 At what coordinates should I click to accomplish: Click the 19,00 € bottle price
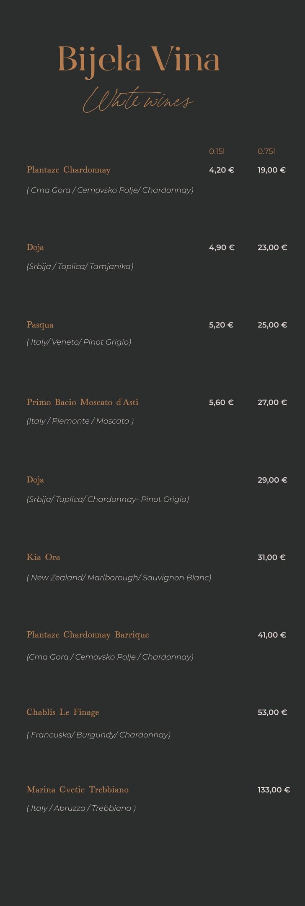pos(271,170)
